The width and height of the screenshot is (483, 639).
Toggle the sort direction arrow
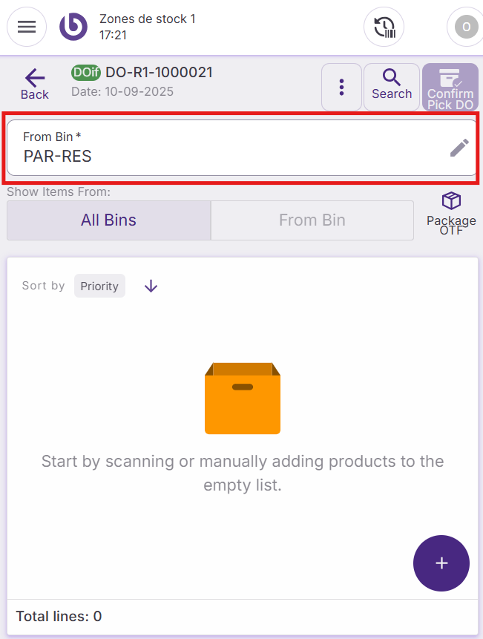coord(151,286)
